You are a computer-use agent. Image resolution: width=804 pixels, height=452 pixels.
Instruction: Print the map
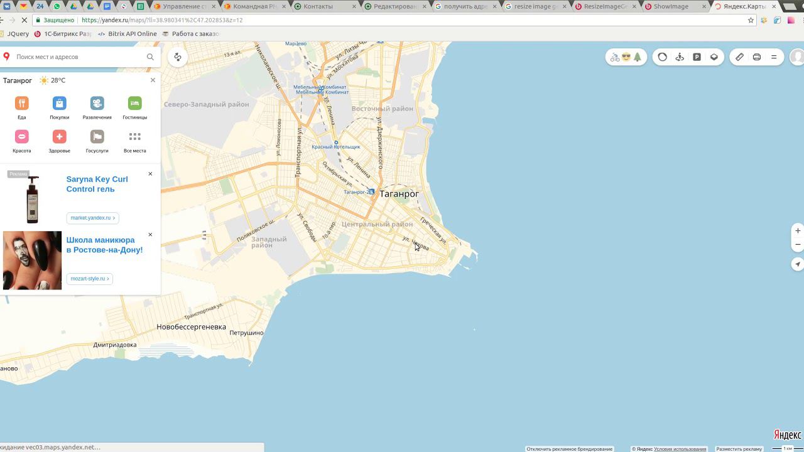tap(757, 57)
